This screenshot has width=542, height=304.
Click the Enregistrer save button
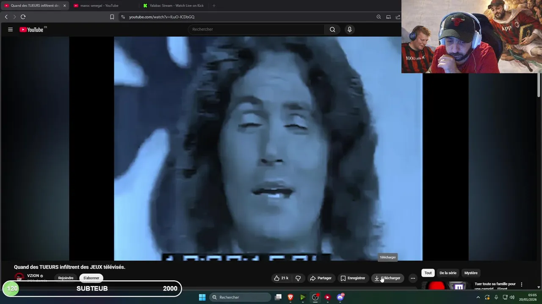click(353, 278)
